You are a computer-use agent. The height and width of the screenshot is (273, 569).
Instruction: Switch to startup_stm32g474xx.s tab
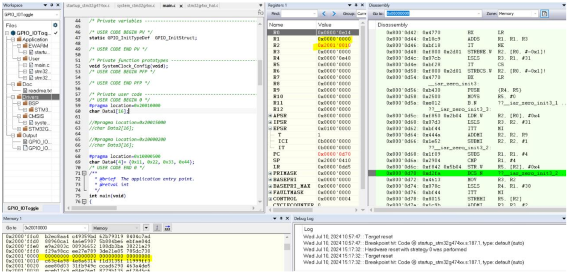tap(89, 6)
